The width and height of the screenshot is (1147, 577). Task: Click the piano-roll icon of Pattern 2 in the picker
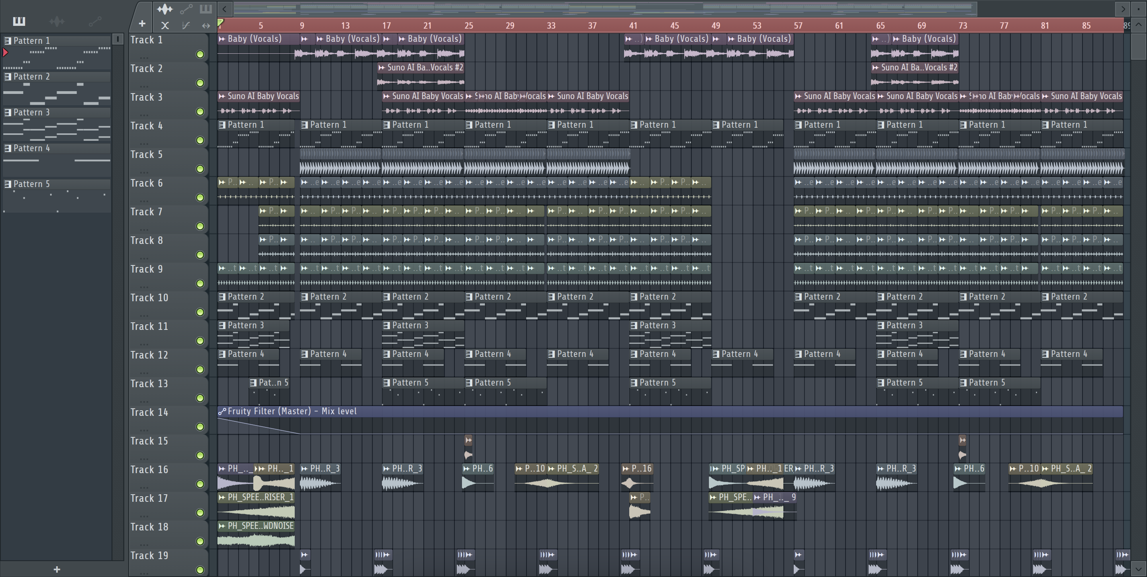(8, 76)
